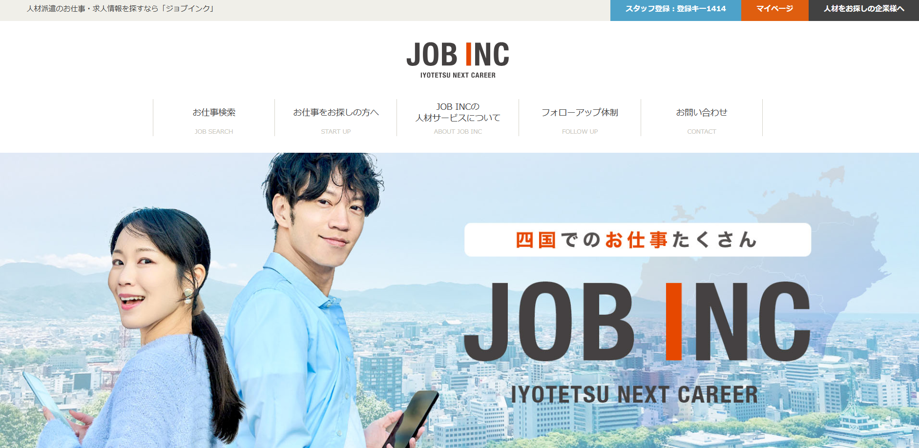The image size is (919, 448).
Task: Click the CONTACT sublabel
Action: (702, 132)
